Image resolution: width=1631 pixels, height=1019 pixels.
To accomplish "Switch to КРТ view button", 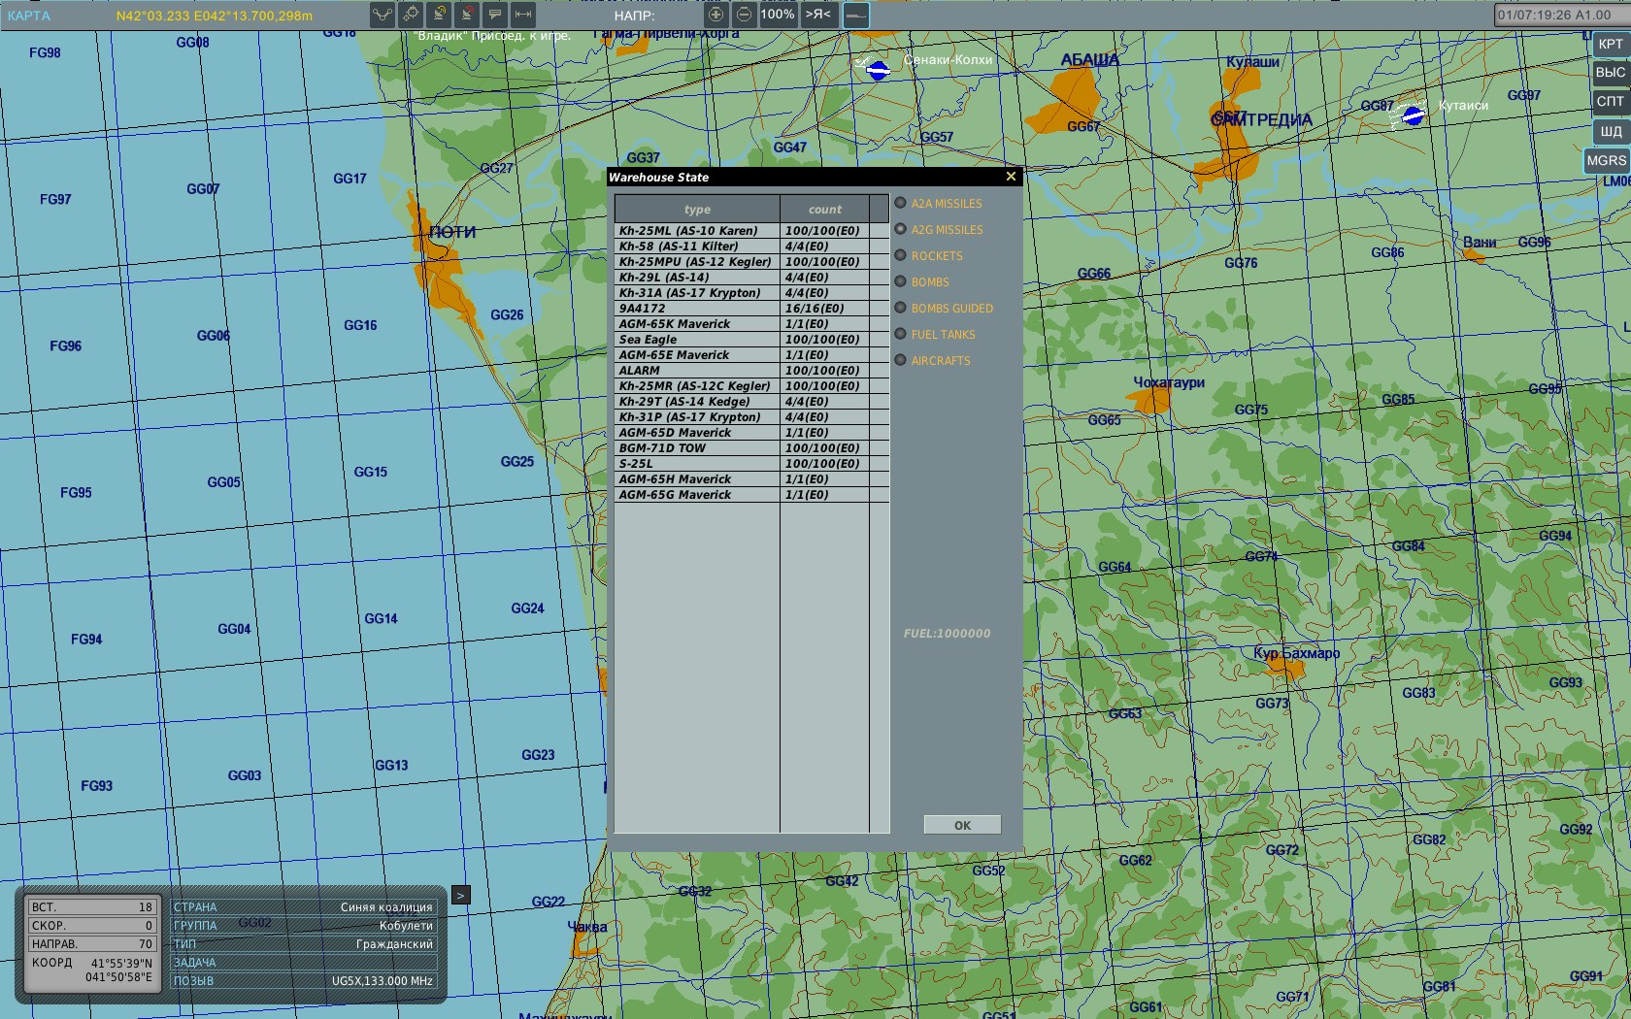I will (x=1610, y=44).
